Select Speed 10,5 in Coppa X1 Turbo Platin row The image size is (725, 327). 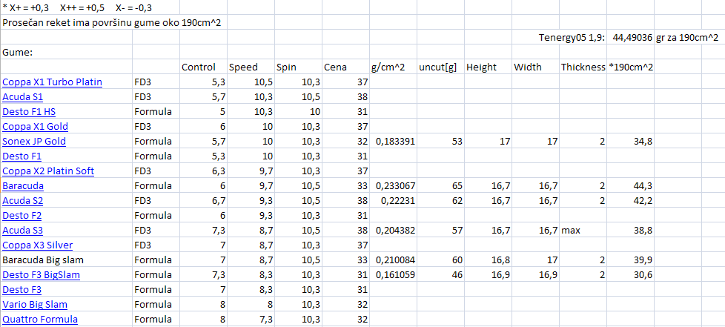click(x=251, y=82)
